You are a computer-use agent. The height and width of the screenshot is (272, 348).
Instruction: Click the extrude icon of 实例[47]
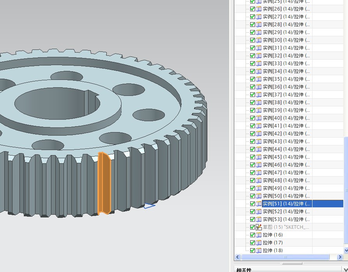[258, 173]
